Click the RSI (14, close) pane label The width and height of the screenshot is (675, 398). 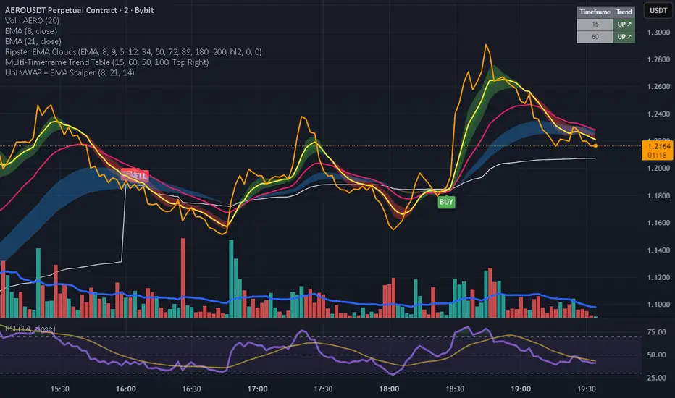(x=30, y=329)
